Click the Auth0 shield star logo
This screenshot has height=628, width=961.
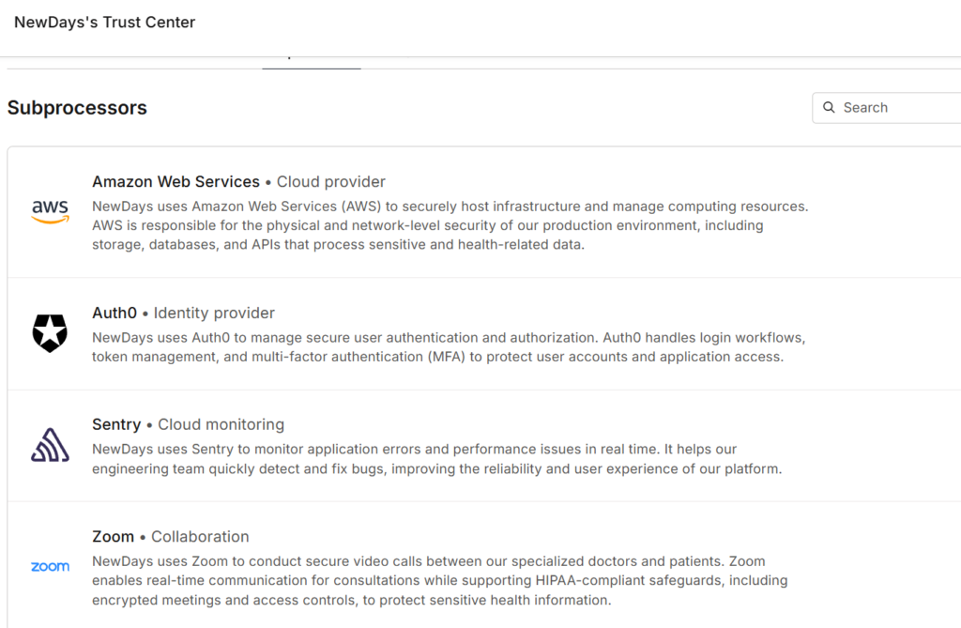[50, 333]
